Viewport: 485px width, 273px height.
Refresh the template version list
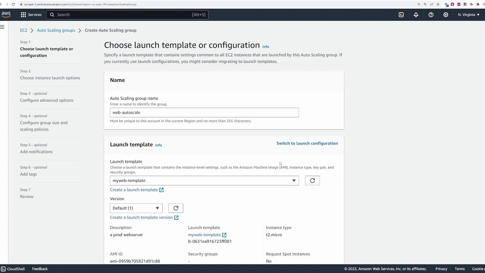pyautogui.click(x=176, y=208)
